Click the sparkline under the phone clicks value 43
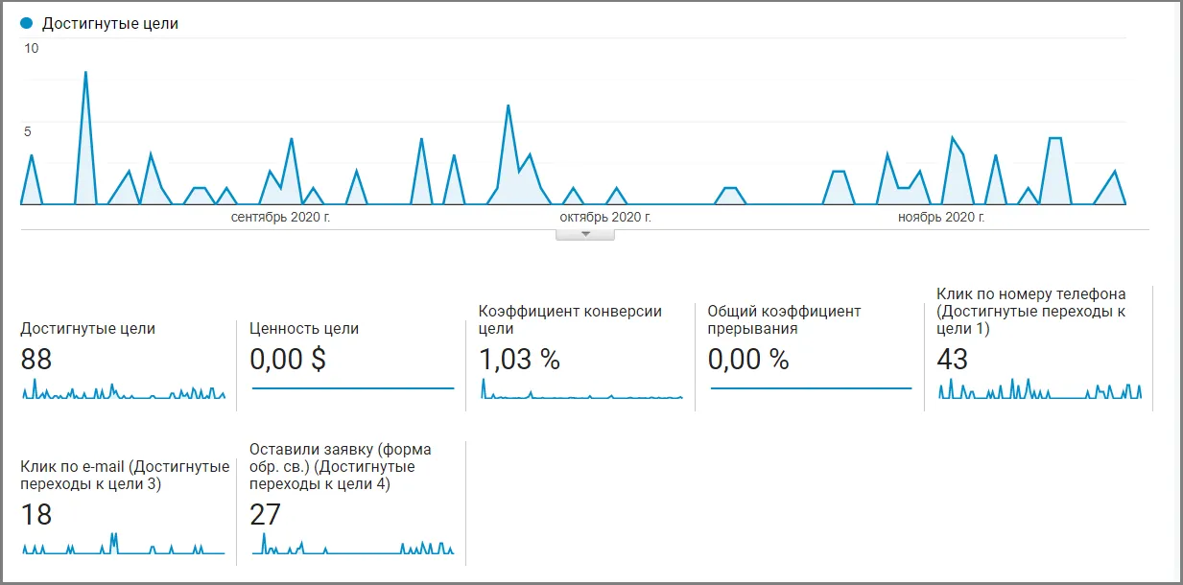 1040,391
